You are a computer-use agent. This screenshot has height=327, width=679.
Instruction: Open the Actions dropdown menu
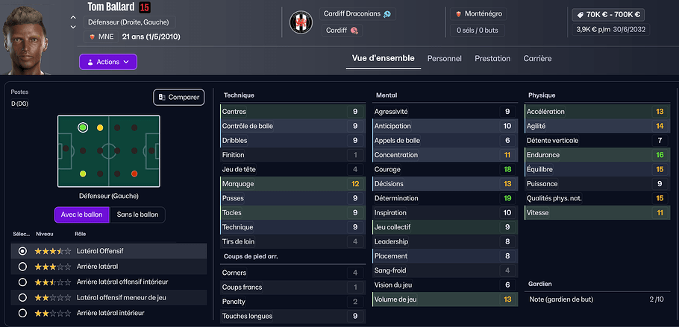click(108, 62)
